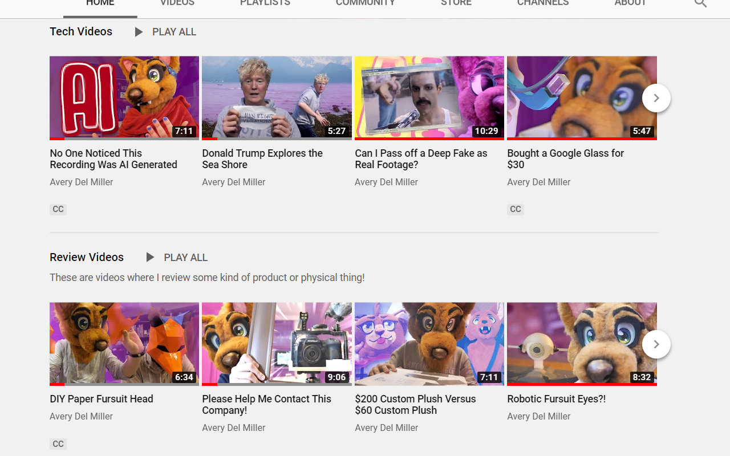
Task: Click CC badge under Google Glass video
Action: click(516, 209)
